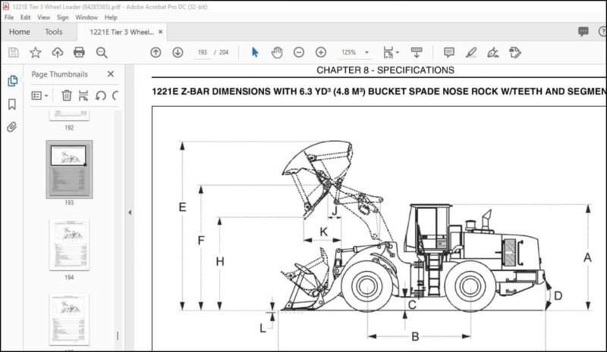Image resolution: width=607 pixels, height=352 pixels.
Task: Go to next page arrow
Action: [x=178, y=52]
